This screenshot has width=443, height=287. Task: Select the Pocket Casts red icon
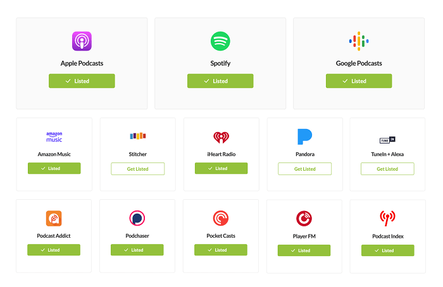pyautogui.click(x=221, y=218)
